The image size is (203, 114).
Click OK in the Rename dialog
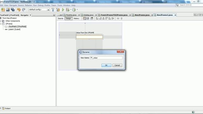coord(106,65)
